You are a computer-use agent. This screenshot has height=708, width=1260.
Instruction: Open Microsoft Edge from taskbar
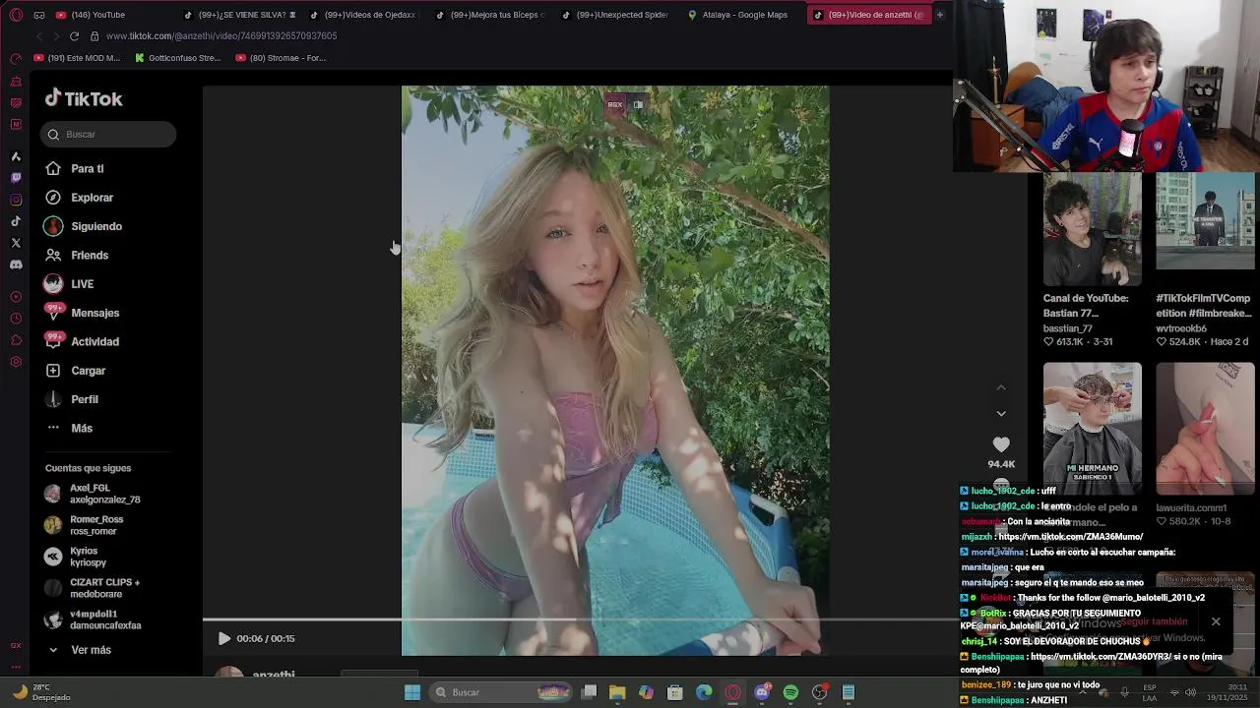(x=704, y=692)
